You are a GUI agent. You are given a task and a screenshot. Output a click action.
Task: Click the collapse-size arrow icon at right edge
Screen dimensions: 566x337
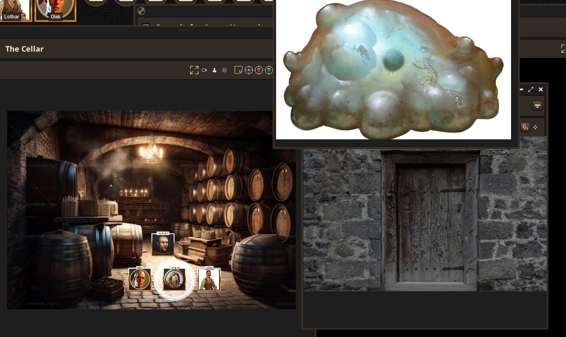tap(563, 49)
